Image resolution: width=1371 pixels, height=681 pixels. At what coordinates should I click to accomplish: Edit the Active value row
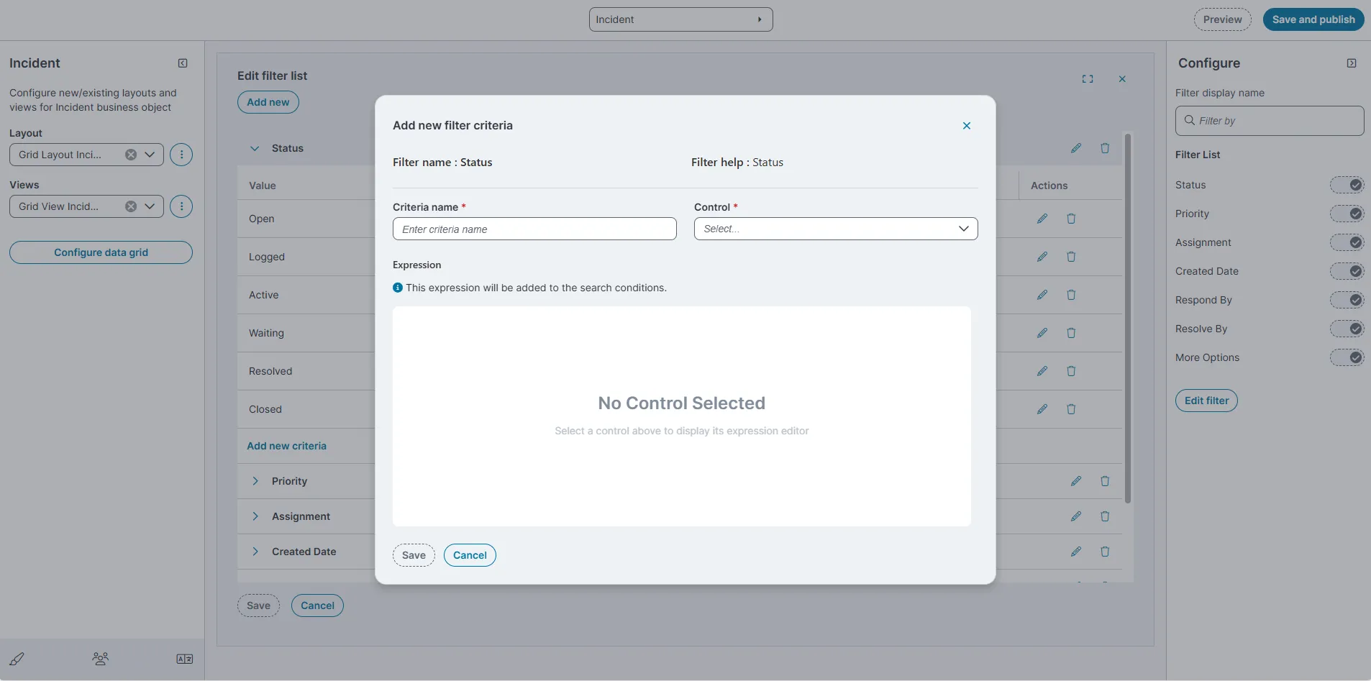[x=1042, y=295]
